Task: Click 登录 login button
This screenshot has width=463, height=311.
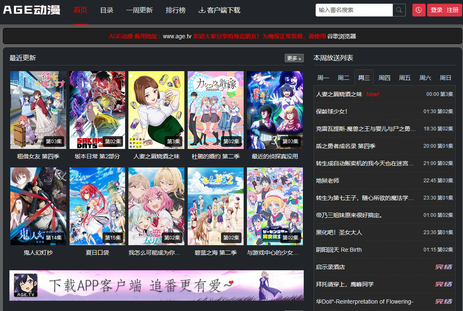Action: [x=436, y=10]
